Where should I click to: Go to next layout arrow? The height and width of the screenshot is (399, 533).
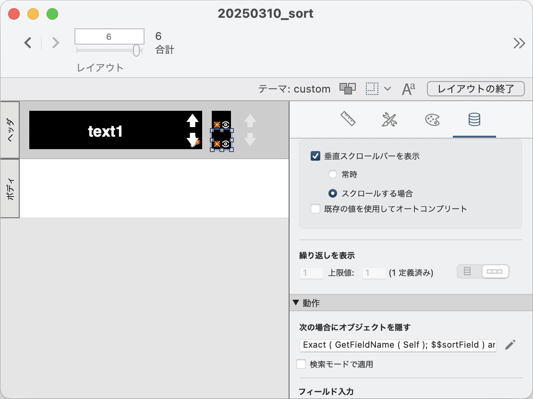56,43
